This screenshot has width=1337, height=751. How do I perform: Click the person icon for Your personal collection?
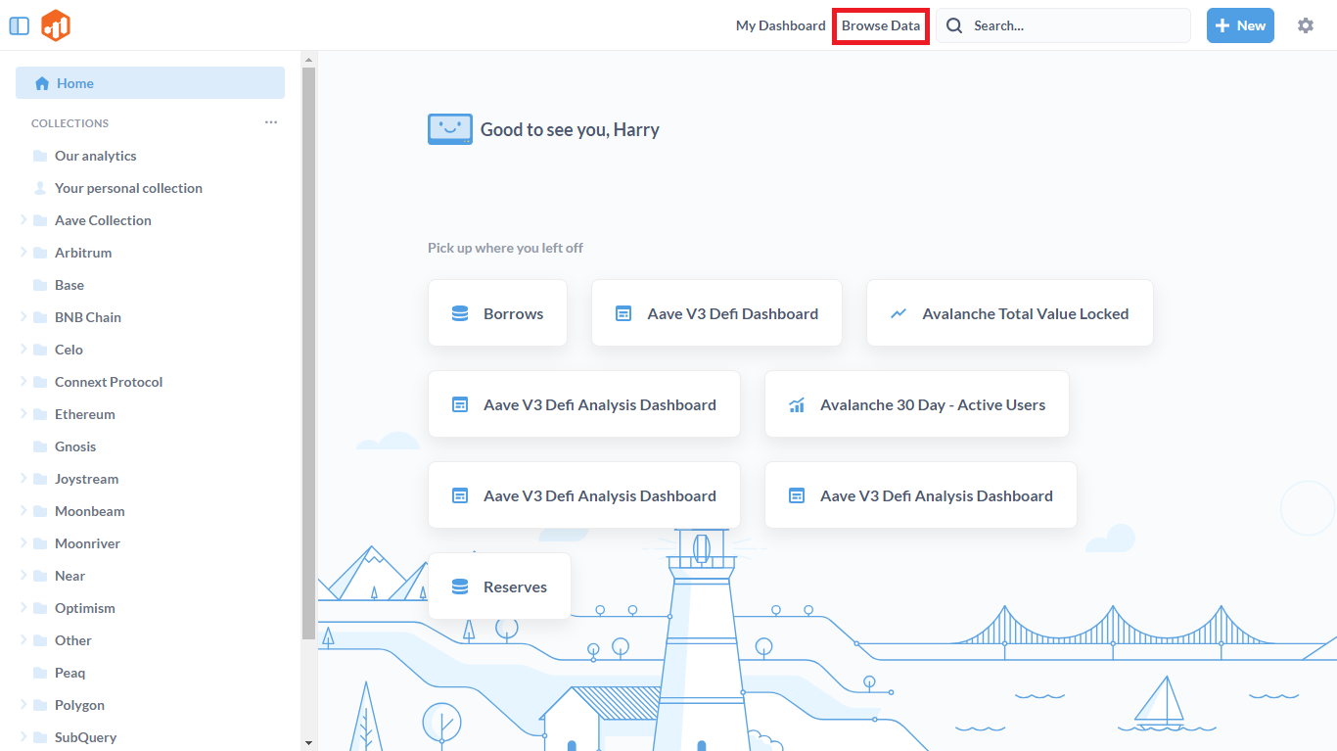[40, 188]
